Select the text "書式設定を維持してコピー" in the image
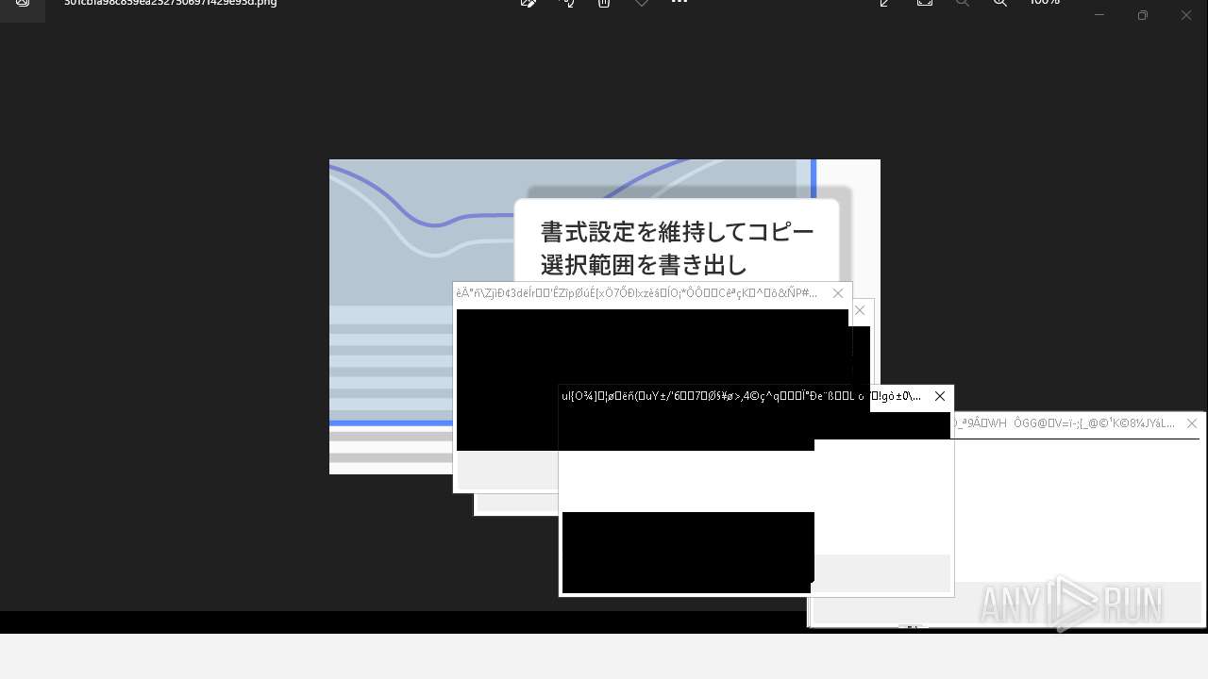The image size is (1208, 679). pos(677,232)
